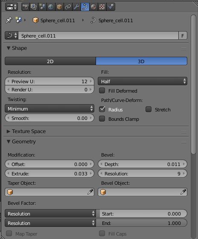Uncheck the Radius checkbox
This screenshot has height=239, width=198.
coord(102,109)
